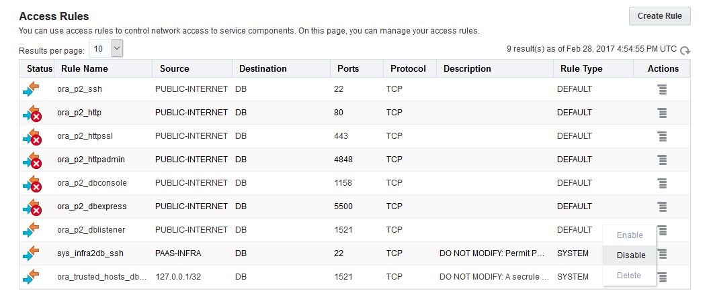Sort by the Rule Name column header

84,68
